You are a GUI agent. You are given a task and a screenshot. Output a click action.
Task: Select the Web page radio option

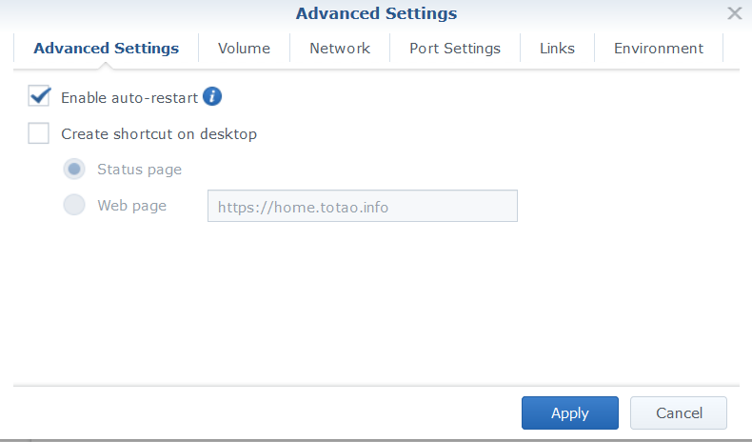point(74,205)
